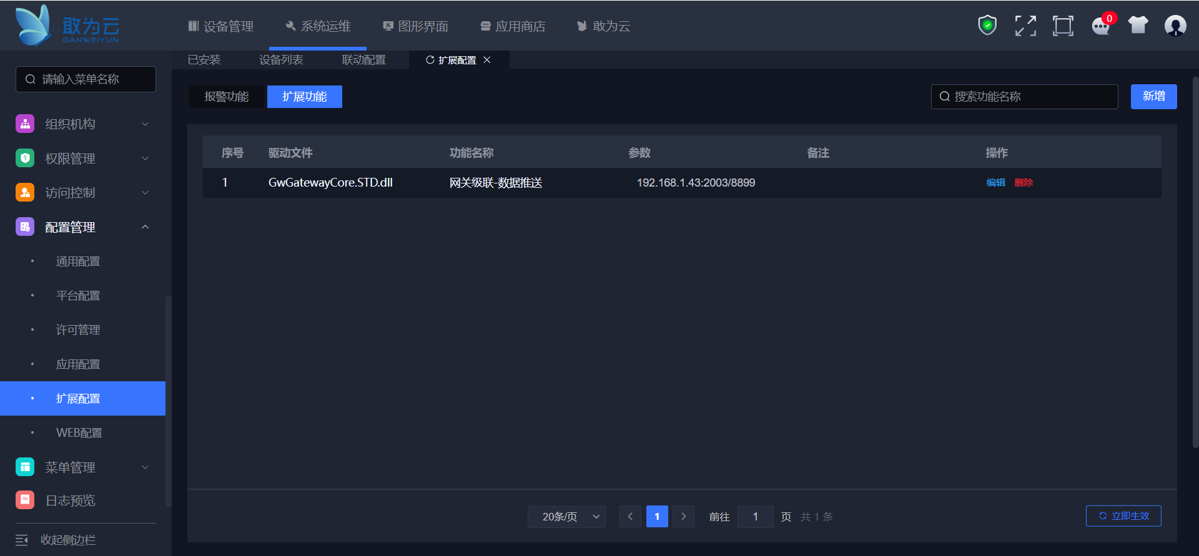Click the 新增 button
1199x556 pixels.
pos(1154,97)
